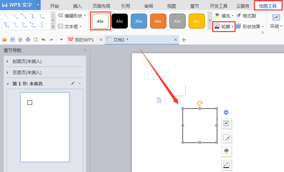The image size is (284, 172).
Task: Click the save icon in quick access toolbar
Action: 12,40
